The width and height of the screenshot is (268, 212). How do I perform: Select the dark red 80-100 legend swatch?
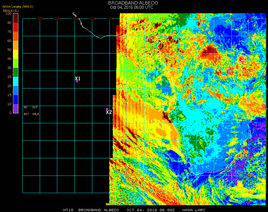tap(16, 18)
